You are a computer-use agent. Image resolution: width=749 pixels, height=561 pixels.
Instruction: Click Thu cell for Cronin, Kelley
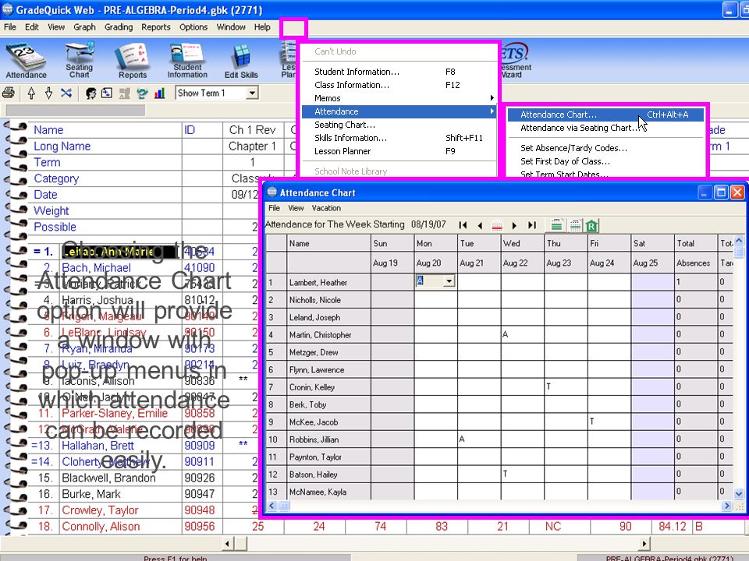coord(566,387)
